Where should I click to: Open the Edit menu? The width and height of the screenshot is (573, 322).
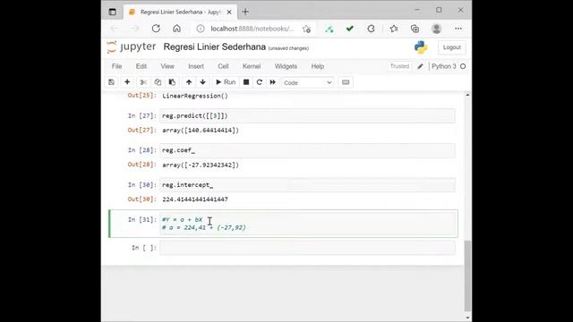tap(141, 66)
